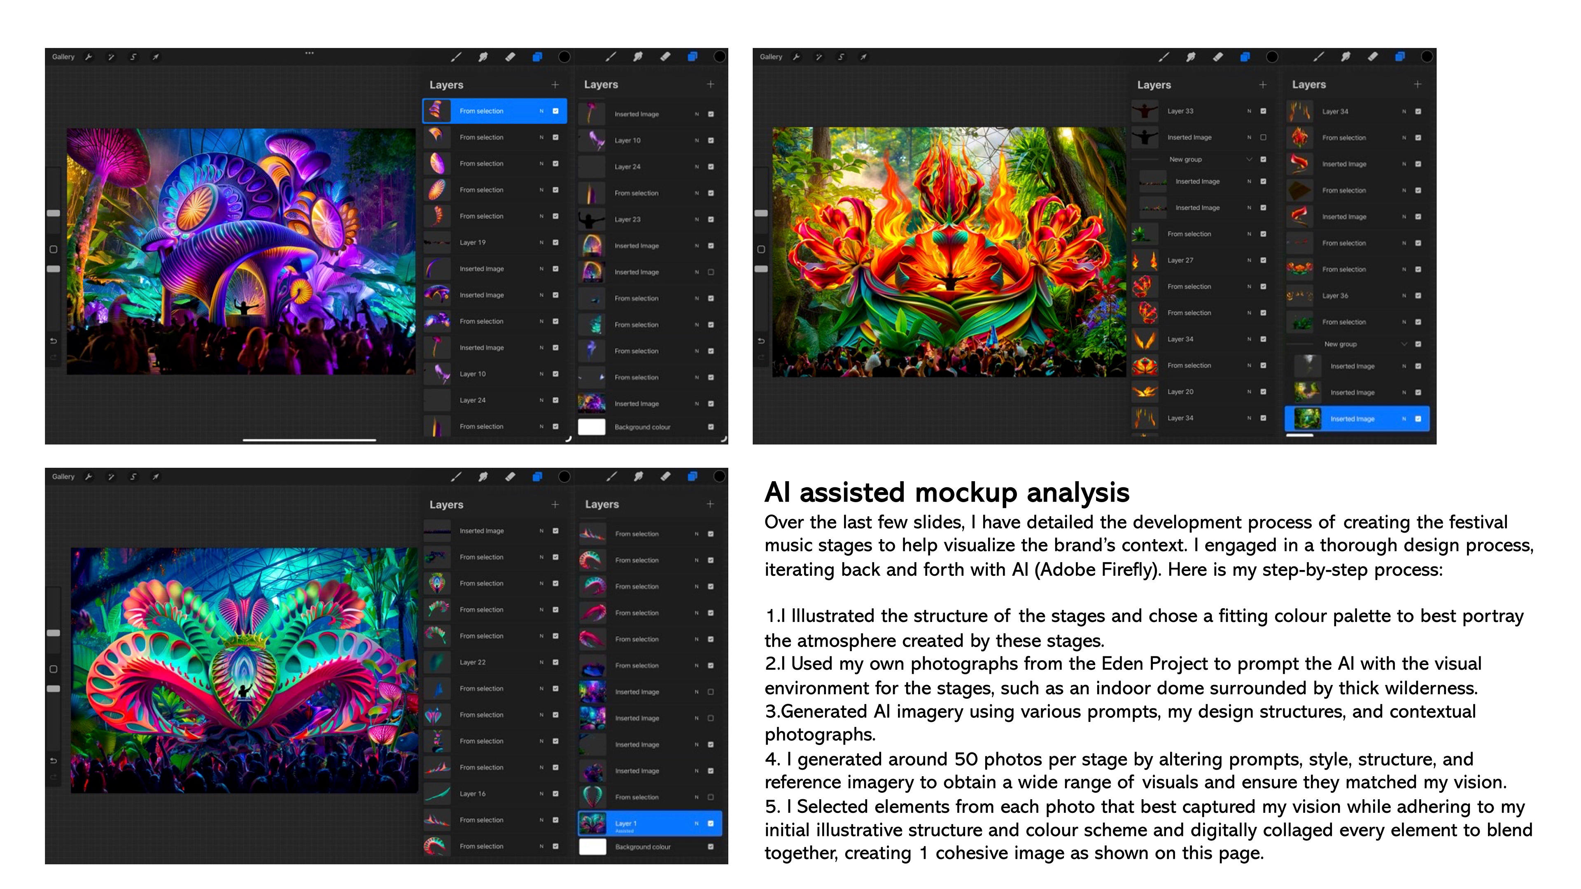1581x889 pixels.
Task: Return to Gallery in orange flower stage screenshot
Action: (771, 56)
